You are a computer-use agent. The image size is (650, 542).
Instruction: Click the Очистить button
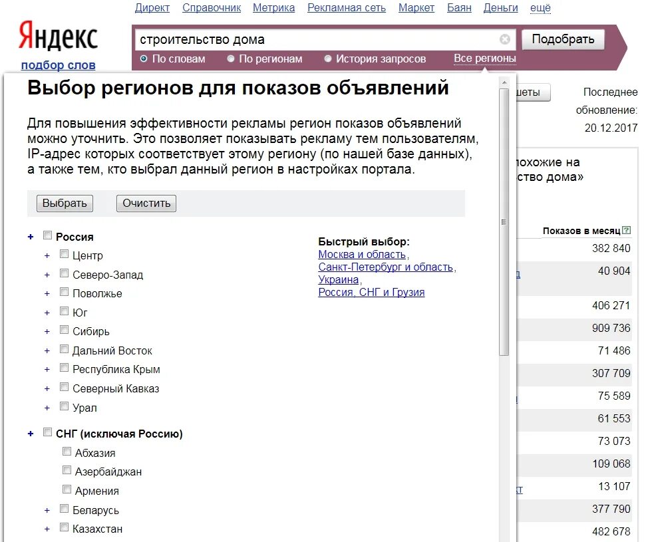pos(146,203)
